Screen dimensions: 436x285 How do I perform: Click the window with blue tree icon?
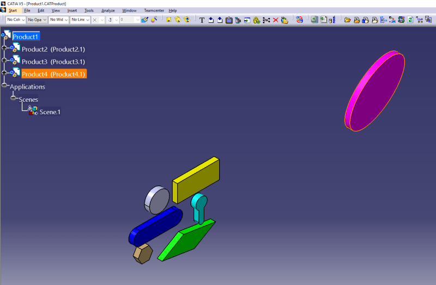pos(428,20)
